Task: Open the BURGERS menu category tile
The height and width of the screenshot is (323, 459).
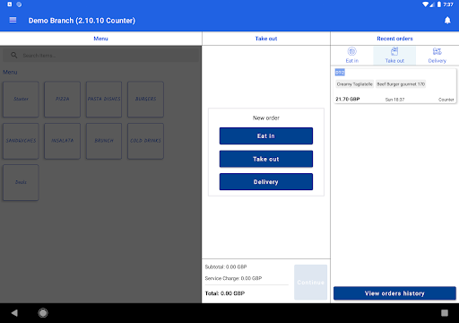Action: [145, 99]
